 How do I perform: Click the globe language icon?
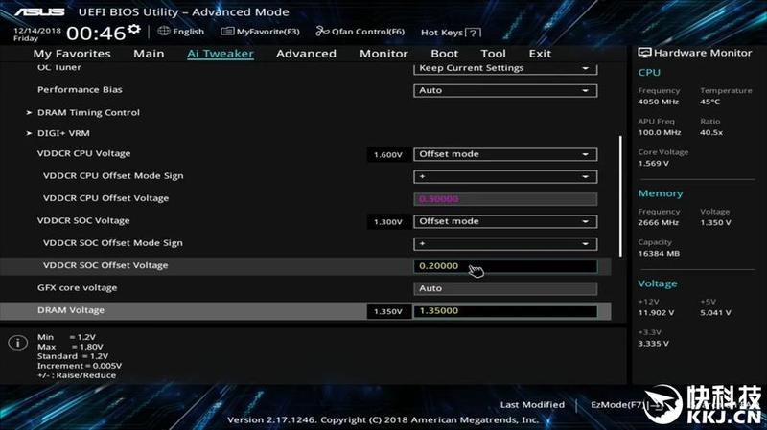tap(164, 32)
